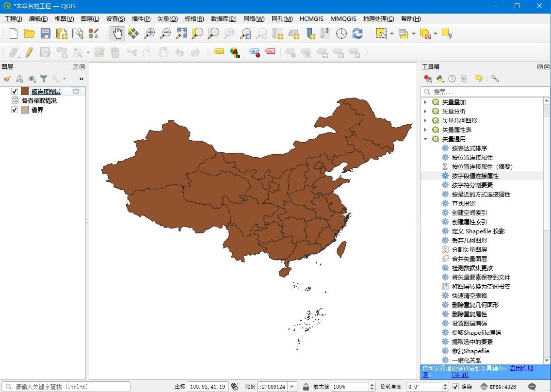Toggle visibility of 省界 layer
This screenshot has width=551, height=392.
[15, 110]
